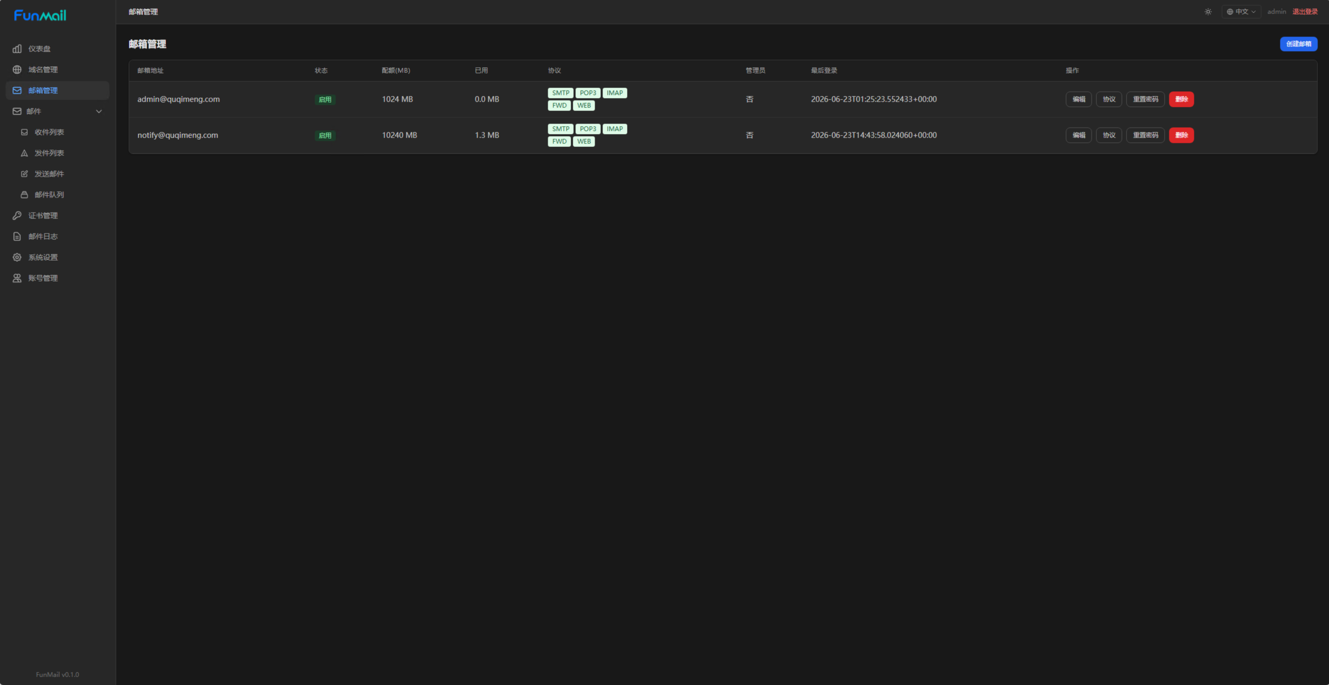Open 系统设置 page

pos(57,257)
